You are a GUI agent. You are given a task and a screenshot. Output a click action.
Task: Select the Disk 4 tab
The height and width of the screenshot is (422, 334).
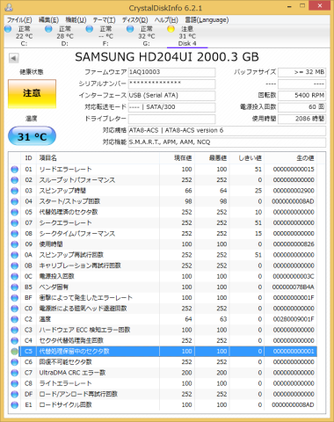tap(187, 36)
